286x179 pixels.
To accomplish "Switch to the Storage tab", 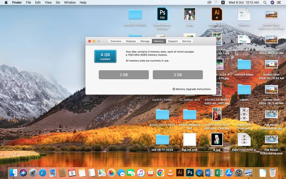I will pos(145,41).
